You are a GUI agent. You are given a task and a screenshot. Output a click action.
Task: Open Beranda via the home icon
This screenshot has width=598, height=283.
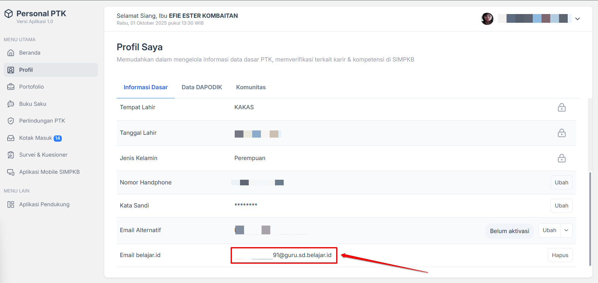[11, 53]
